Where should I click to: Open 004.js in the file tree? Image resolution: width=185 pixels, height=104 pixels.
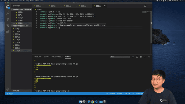click(x=21, y=37)
